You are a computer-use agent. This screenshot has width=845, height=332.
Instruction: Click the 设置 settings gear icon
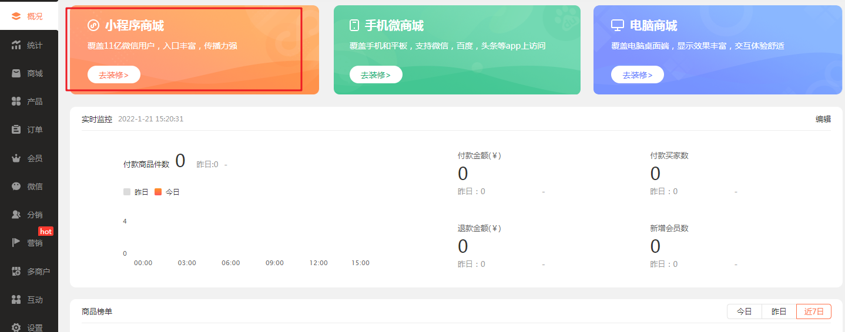coord(16,327)
